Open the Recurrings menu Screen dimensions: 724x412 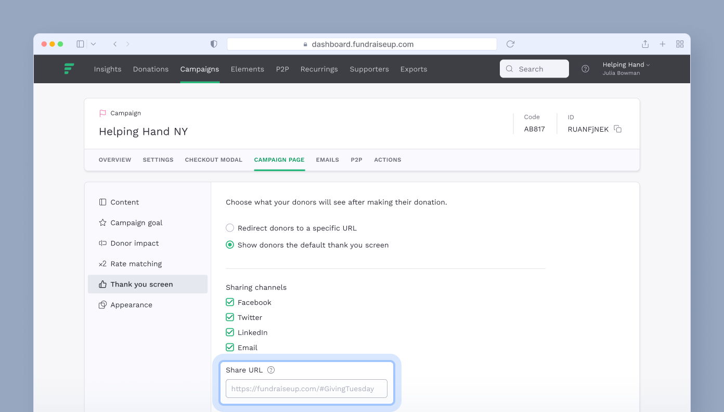click(x=319, y=69)
